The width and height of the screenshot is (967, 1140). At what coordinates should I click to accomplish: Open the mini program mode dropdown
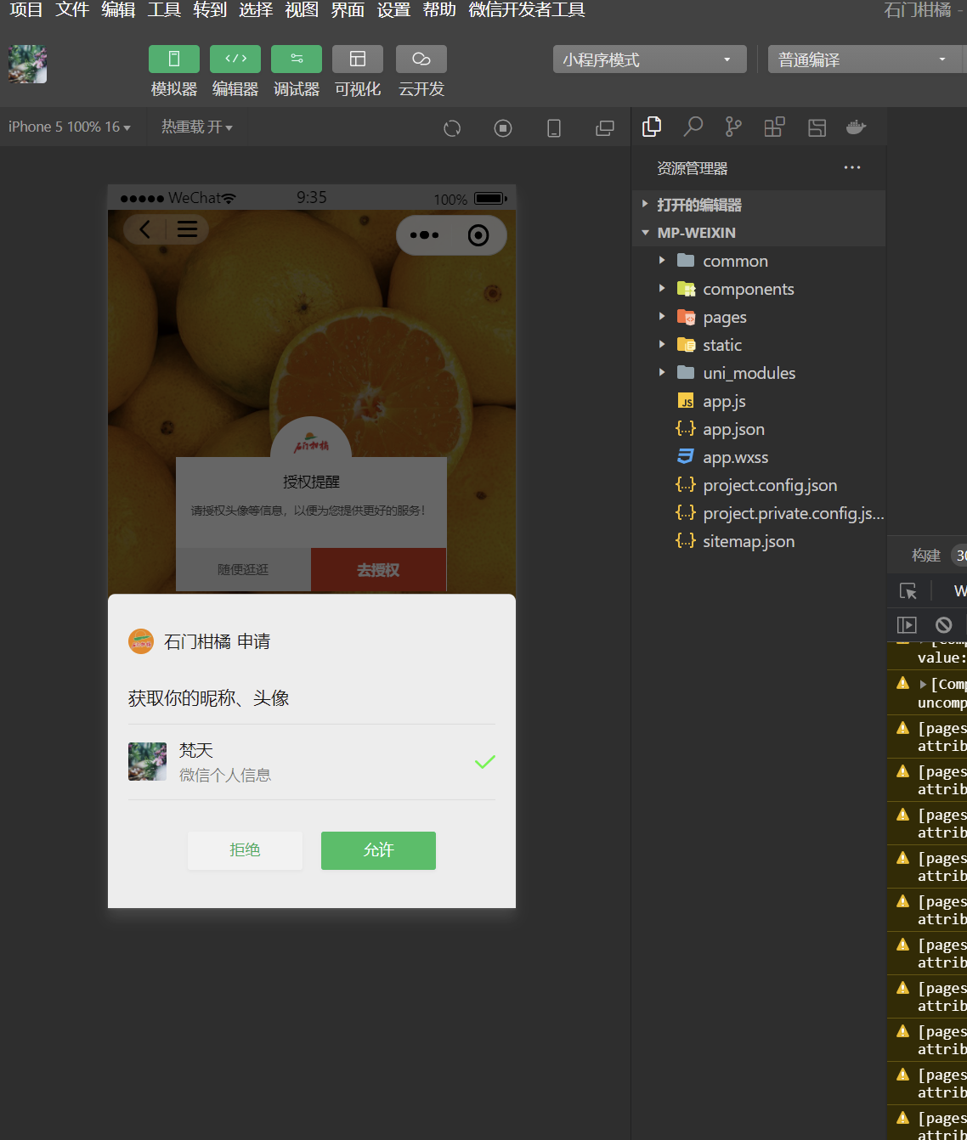click(649, 59)
